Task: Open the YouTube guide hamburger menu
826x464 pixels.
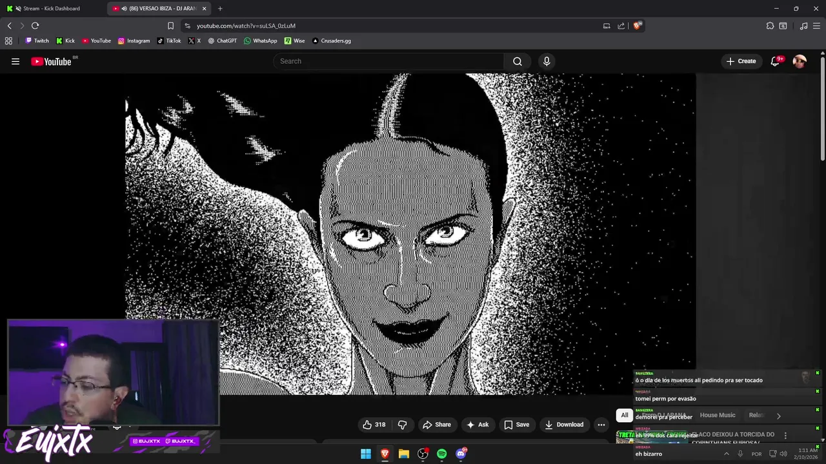Action: coord(15,61)
